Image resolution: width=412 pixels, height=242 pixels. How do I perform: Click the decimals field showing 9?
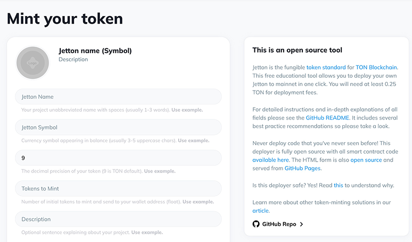(x=118, y=158)
